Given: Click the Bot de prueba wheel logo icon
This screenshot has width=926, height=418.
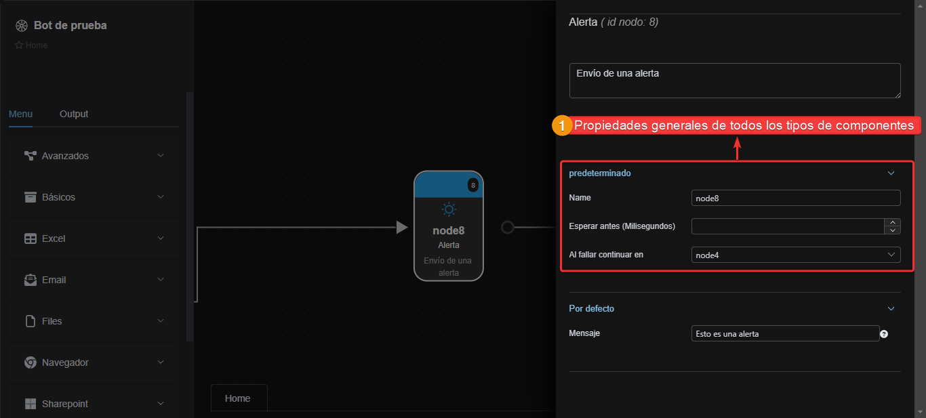Looking at the screenshot, I should tap(22, 26).
